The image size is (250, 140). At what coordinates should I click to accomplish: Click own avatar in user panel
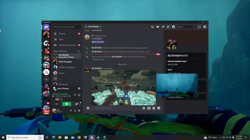(x=54, y=110)
